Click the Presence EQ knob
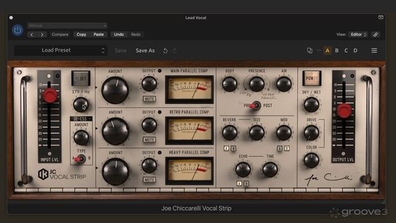Image resolution: width=396 pixels, height=223 pixels. point(257,84)
